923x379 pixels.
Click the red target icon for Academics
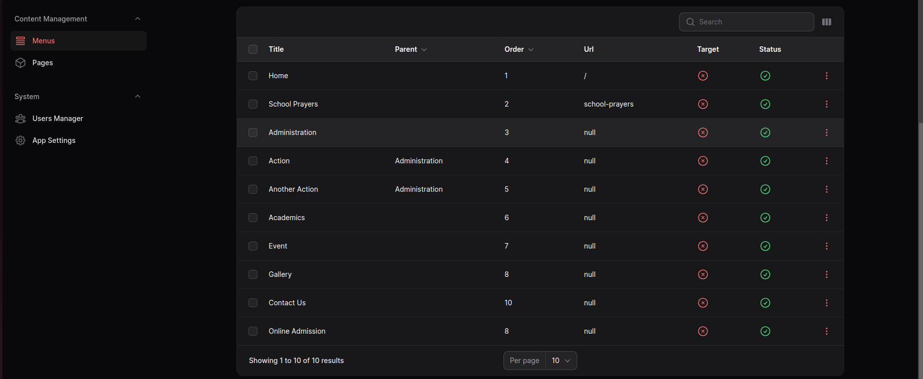(x=702, y=218)
